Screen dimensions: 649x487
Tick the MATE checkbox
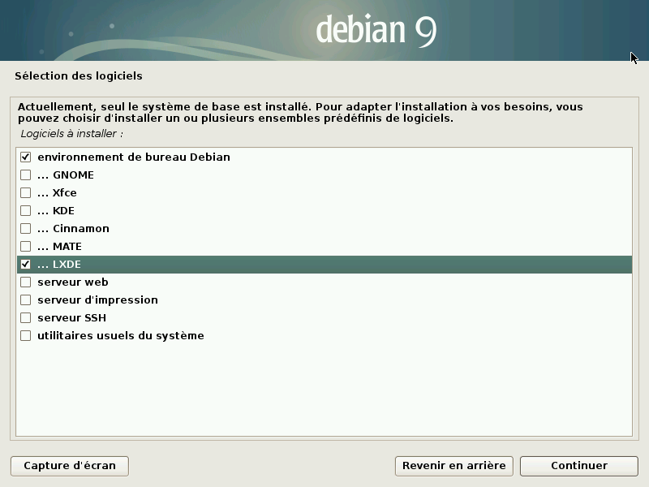coord(26,247)
